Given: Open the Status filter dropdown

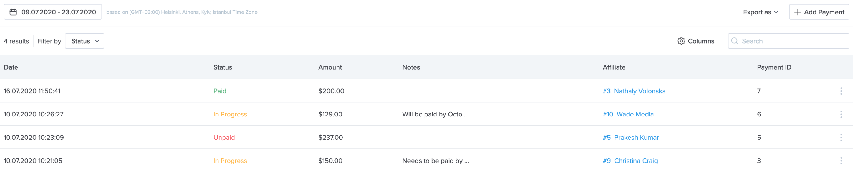Looking at the screenshot, I should pos(84,41).
